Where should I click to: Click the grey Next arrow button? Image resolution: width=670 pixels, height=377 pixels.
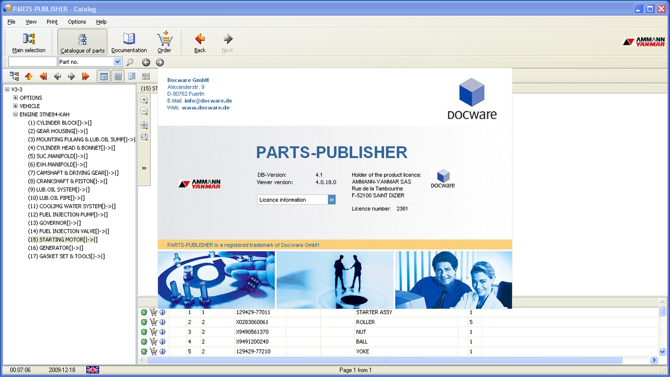click(x=227, y=42)
